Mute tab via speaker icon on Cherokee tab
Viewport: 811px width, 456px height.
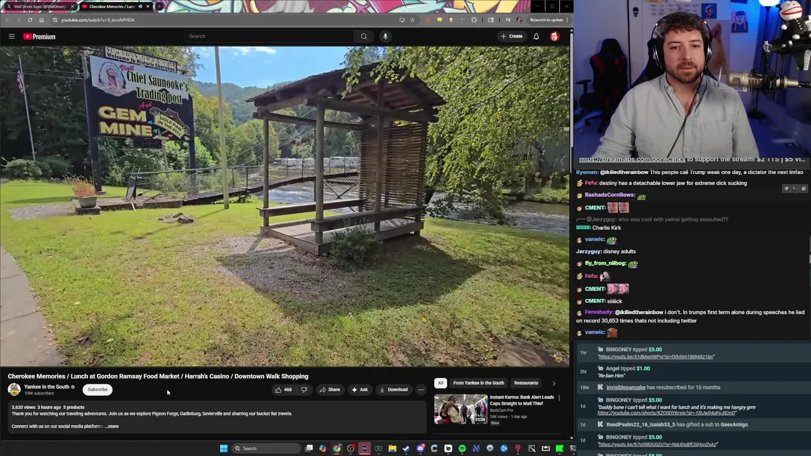tap(140, 6)
